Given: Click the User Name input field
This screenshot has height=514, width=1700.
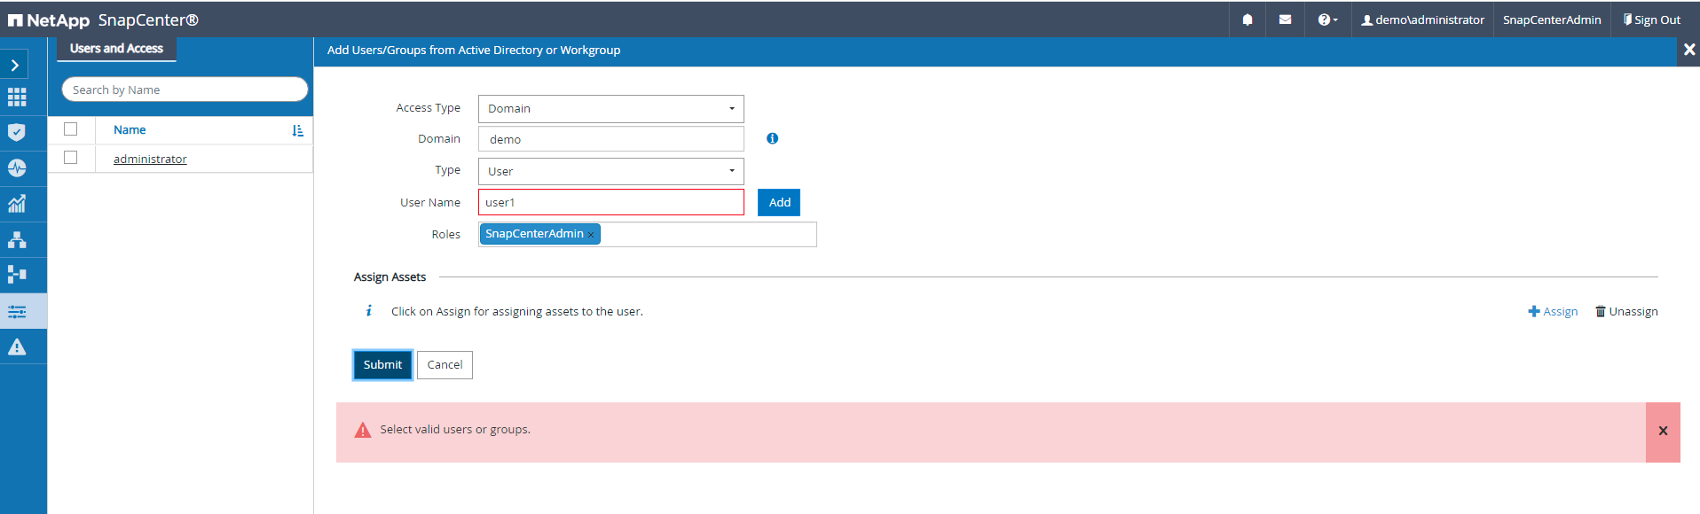Looking at the screenshot, I should (x=610, y=203).
